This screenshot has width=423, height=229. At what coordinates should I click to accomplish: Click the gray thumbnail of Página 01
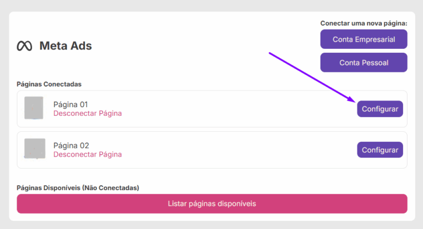tap(34, 108)
